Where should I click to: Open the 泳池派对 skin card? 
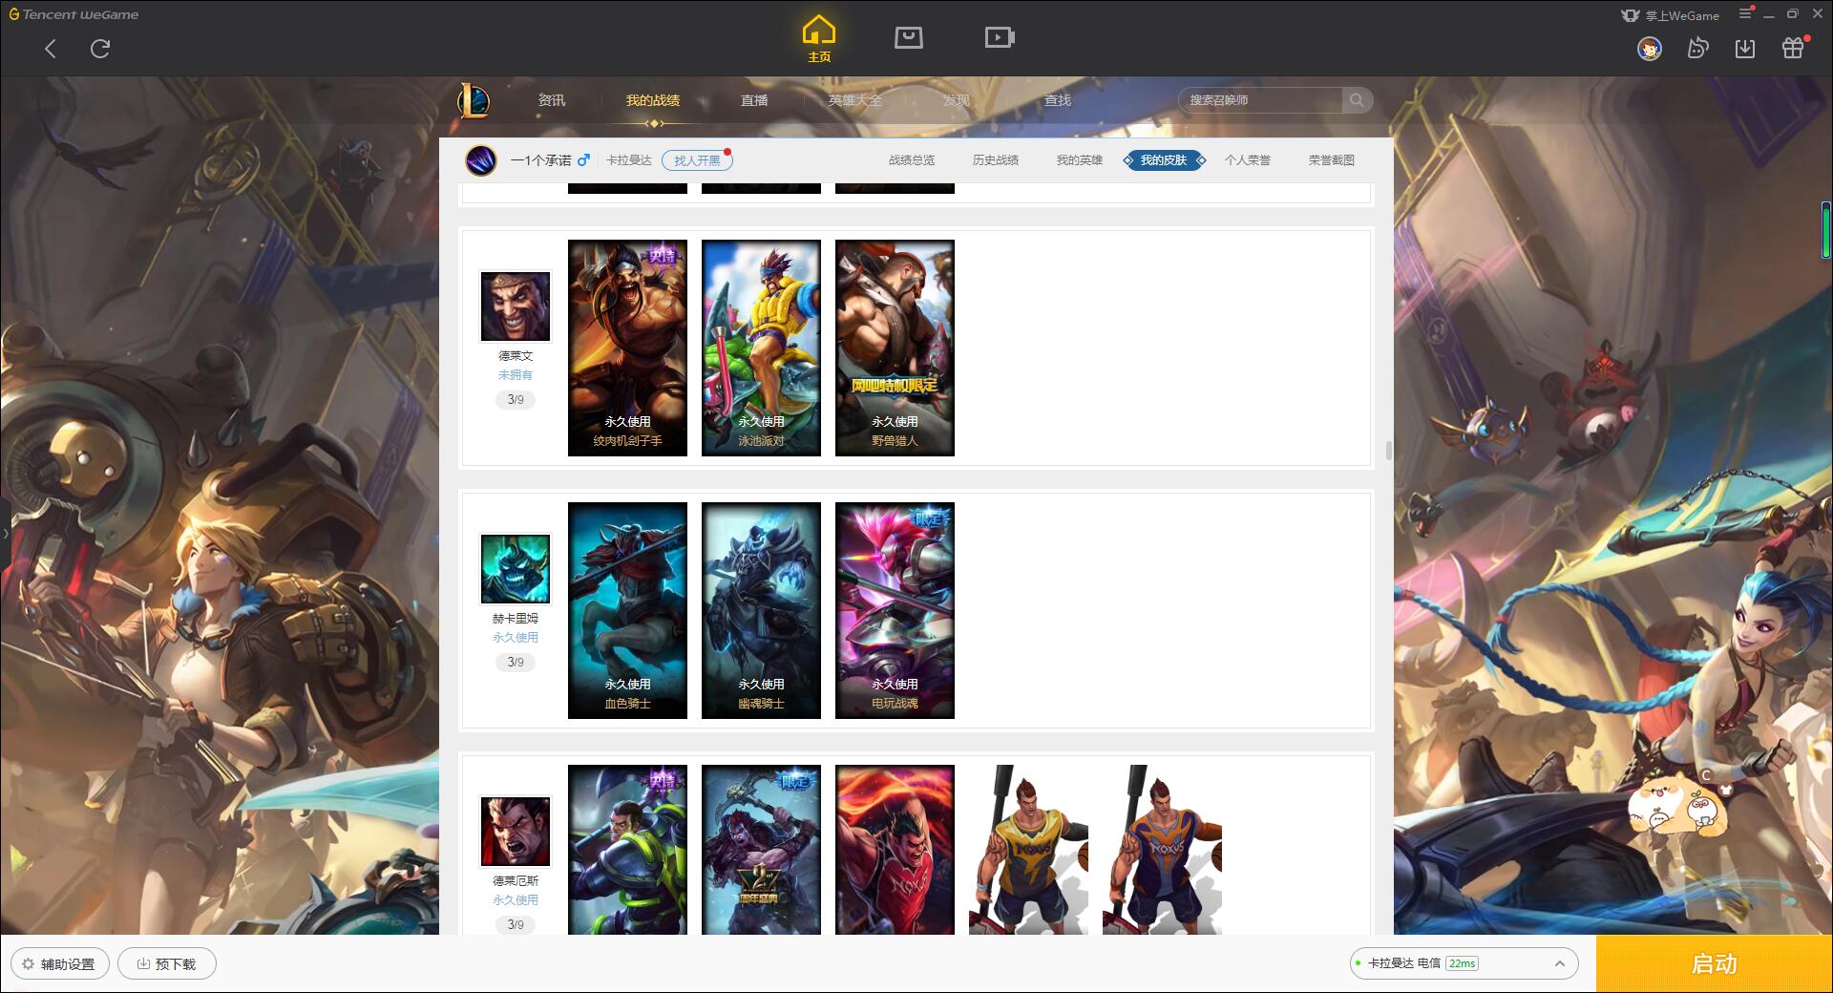[x=761, y=348]
